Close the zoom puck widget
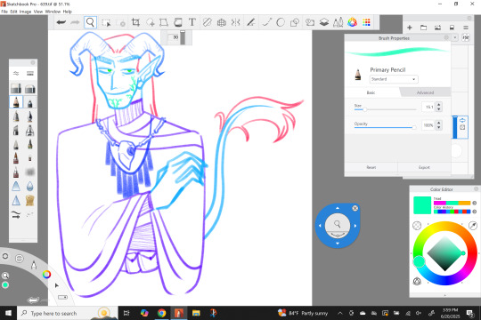This screenshot has width=481, height=320. pyautogui.click(x=355, y=208)
